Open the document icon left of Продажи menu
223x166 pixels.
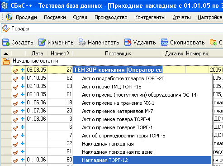pos(9,17)
